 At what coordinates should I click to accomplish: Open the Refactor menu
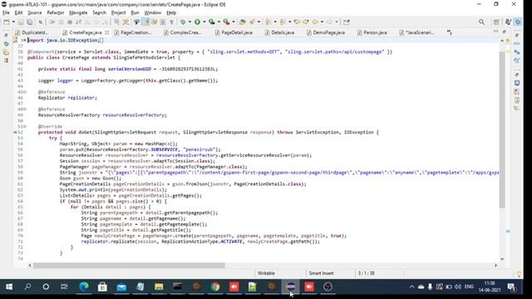56,12
